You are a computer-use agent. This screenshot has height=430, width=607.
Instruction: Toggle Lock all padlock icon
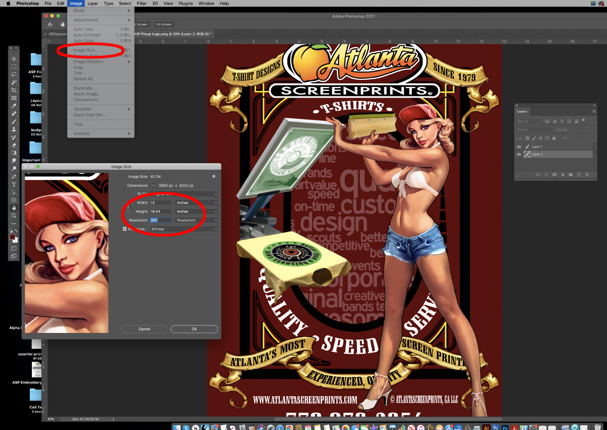click(554, 138)
